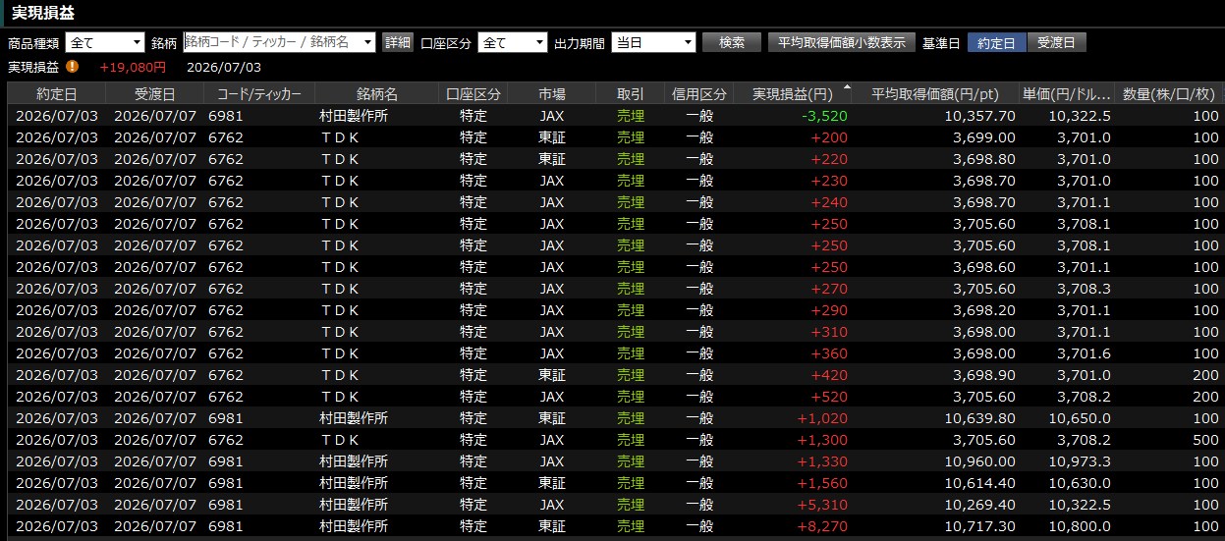Click the 3,698.80 average cost cell
1225x541 pixels.
tap(984, 159)
